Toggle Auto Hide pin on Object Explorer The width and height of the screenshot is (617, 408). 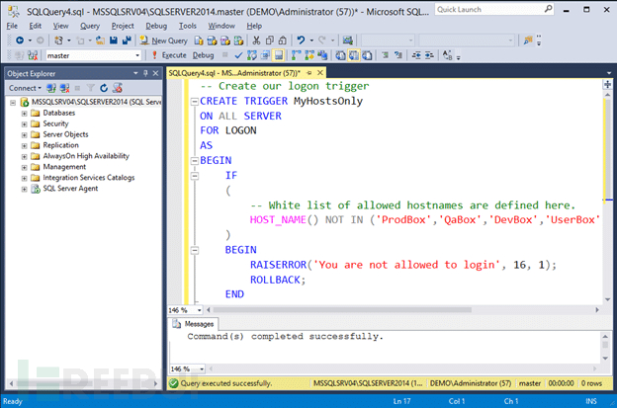[145, 73]
